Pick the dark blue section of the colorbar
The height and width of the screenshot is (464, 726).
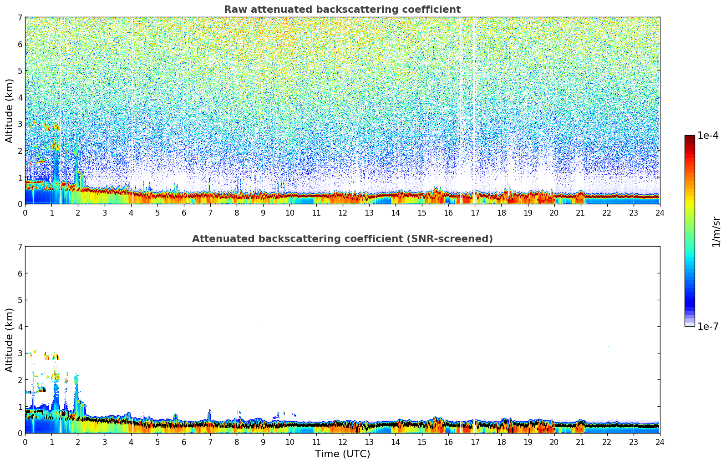[x=690, y=300]
